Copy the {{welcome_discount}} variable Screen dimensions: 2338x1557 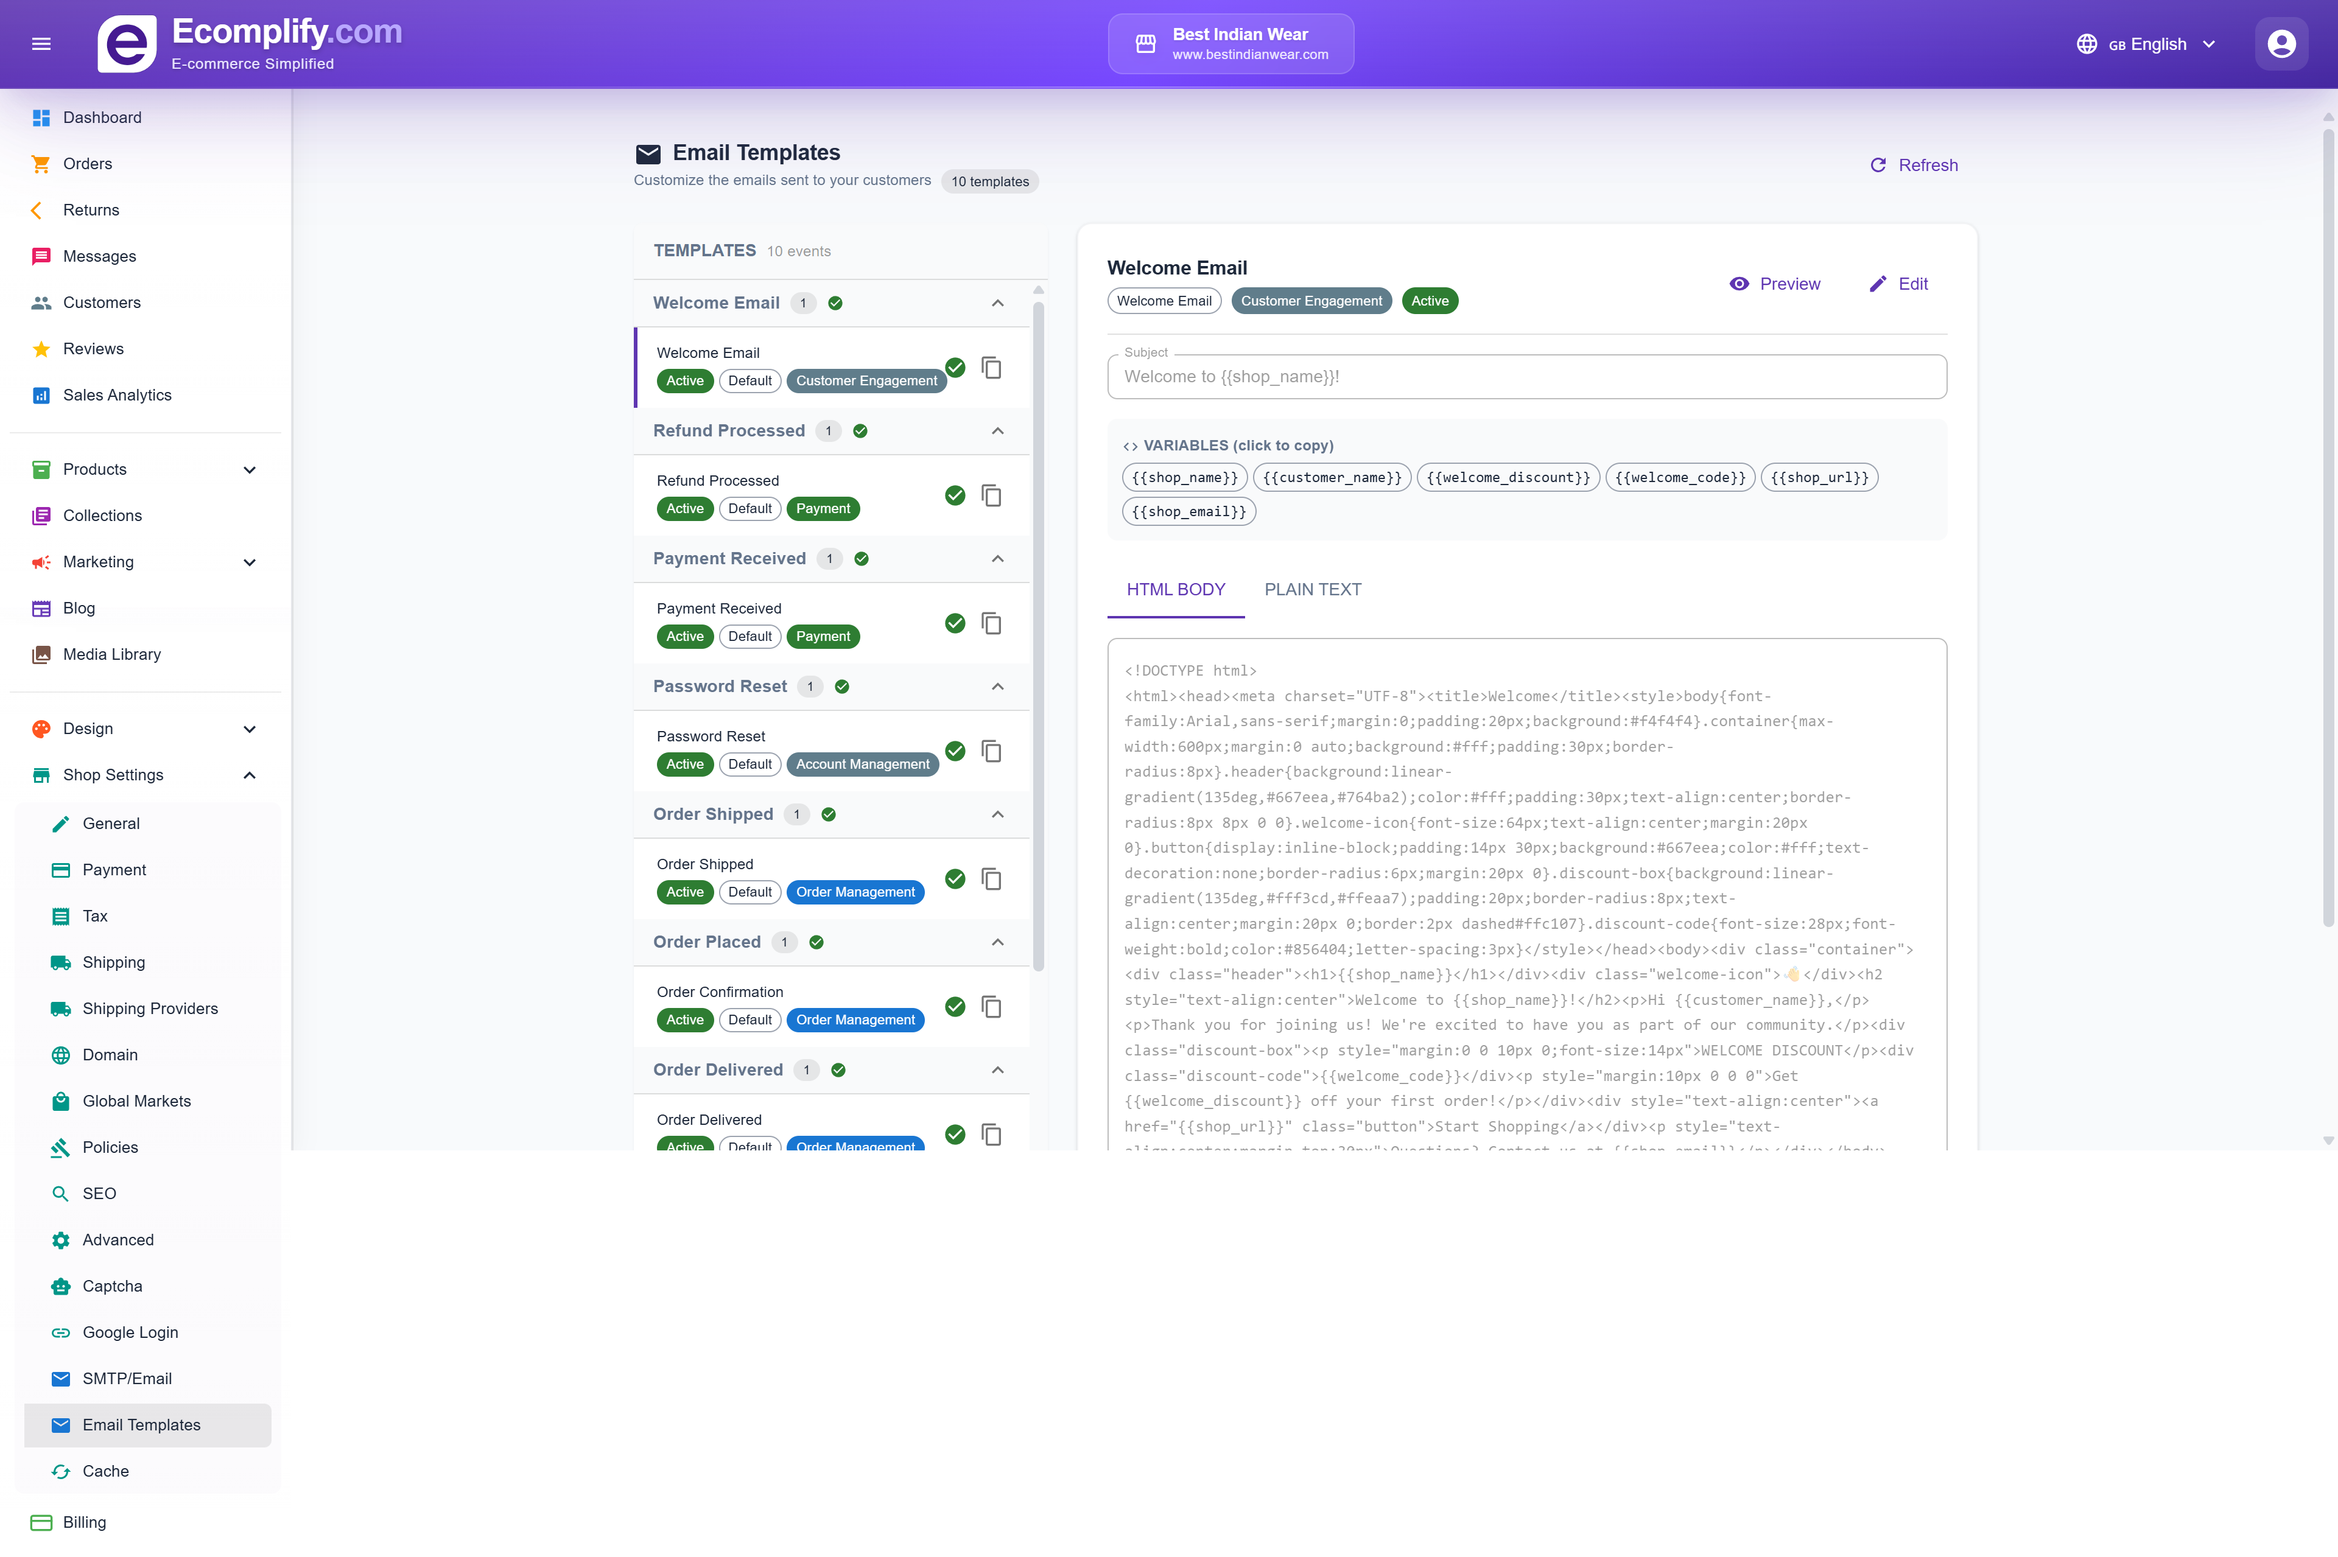pos(1507,478)
